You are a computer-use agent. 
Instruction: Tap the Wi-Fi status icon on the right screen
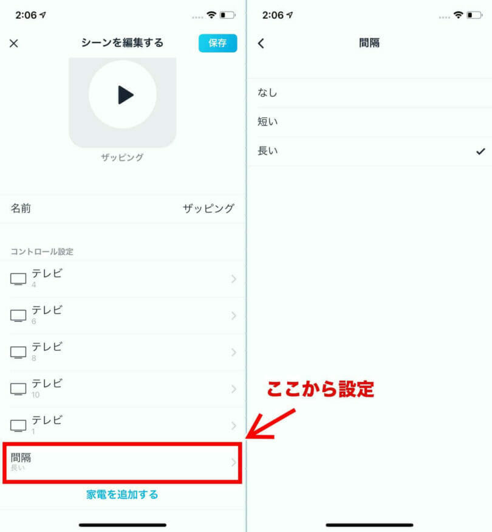[458, 15]
